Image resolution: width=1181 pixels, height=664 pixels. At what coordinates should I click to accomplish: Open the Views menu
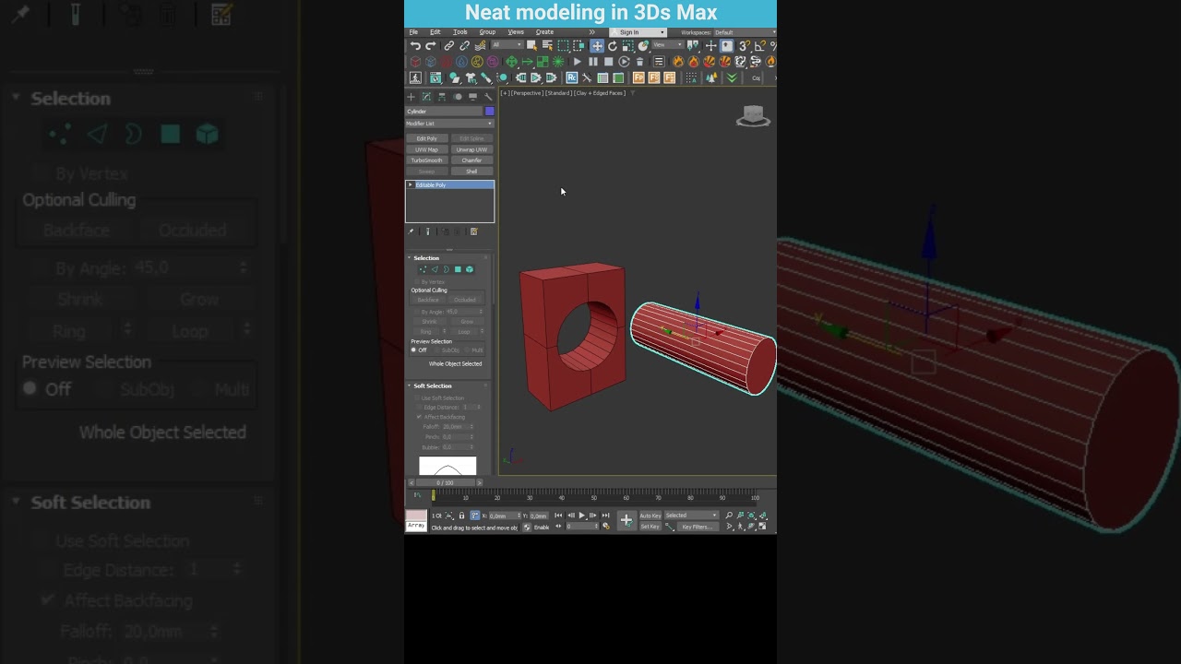point(516,32)
